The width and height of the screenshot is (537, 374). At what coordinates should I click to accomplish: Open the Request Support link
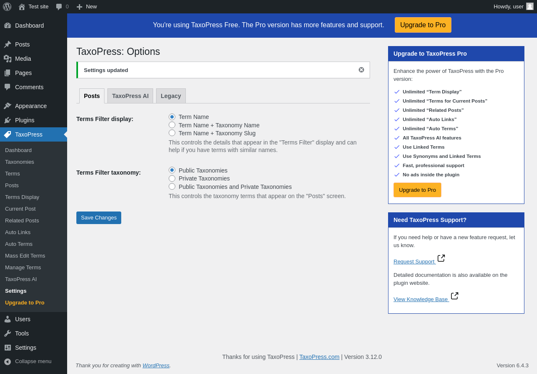414,261
